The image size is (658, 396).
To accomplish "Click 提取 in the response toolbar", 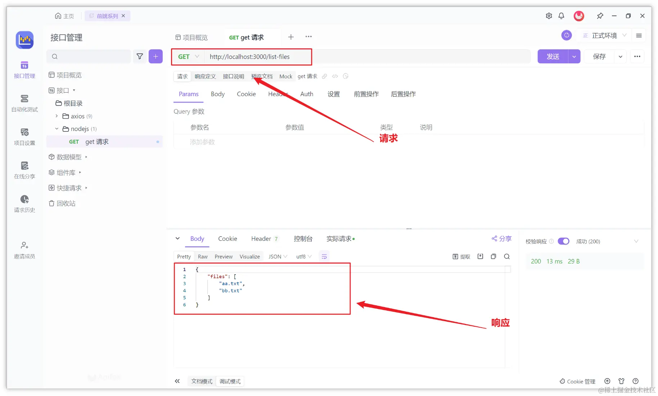I will click(461, 257).
